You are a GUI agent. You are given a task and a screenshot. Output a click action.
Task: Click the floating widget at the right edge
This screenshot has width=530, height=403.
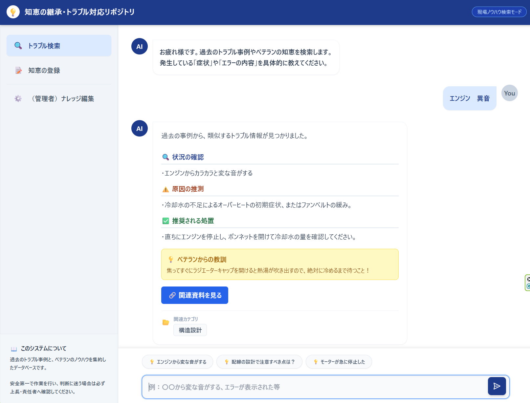point(527,283)
